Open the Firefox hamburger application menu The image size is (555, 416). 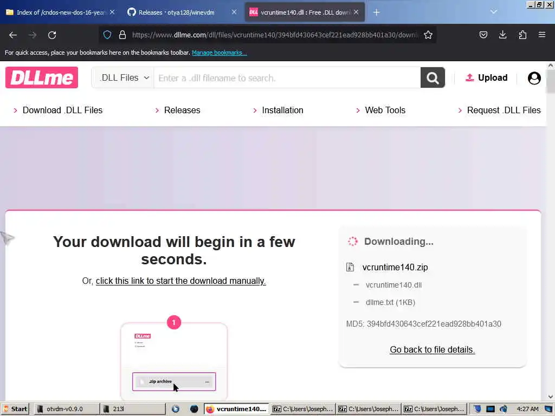coord(542,35)
